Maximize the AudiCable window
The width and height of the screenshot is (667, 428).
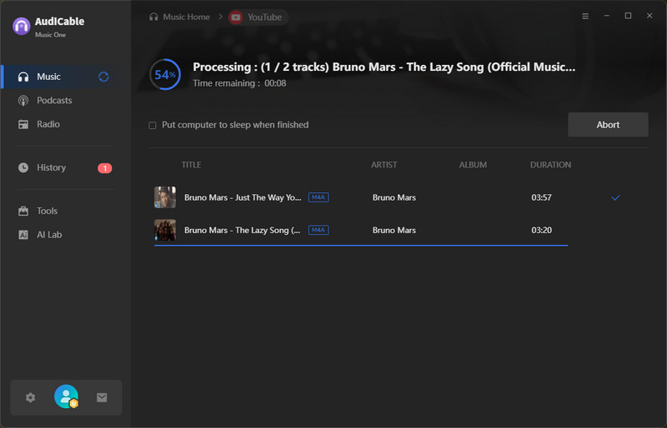(628, 16)
